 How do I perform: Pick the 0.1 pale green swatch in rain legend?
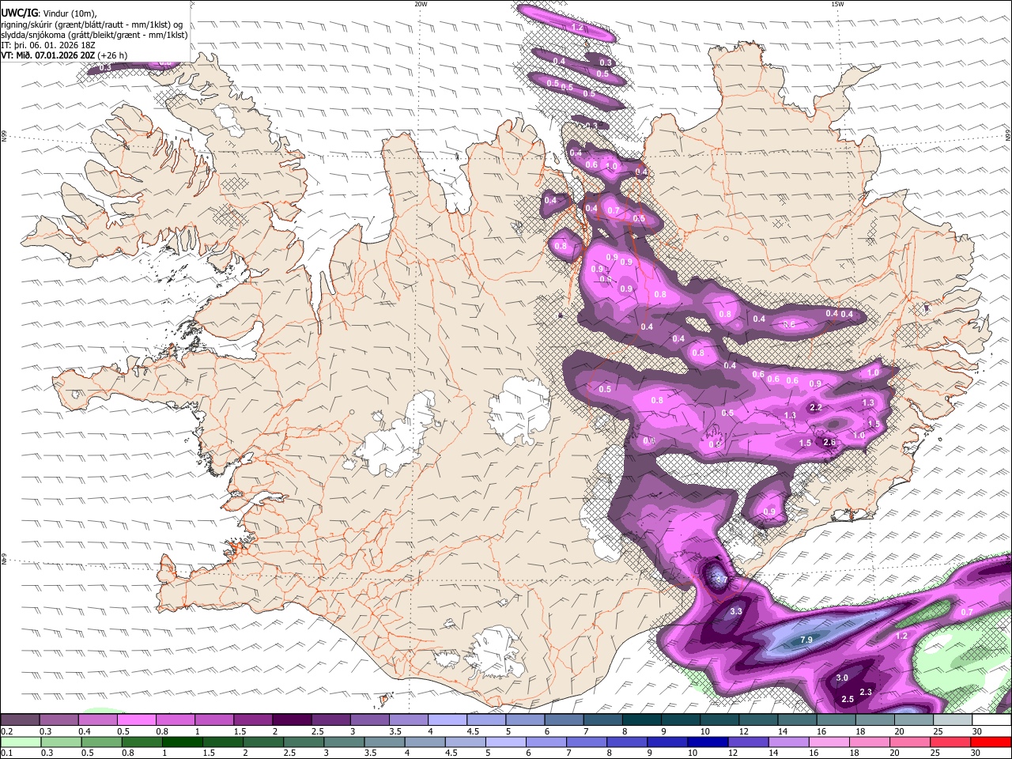pos(21,742)
